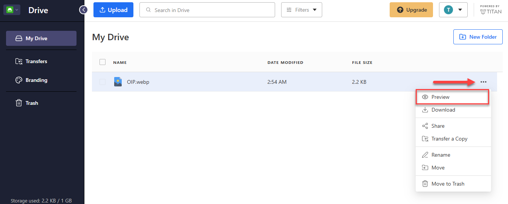508x204 pixels.
Task: Sort by the DATE MODIFIED column header
Action: coord(285,62)
